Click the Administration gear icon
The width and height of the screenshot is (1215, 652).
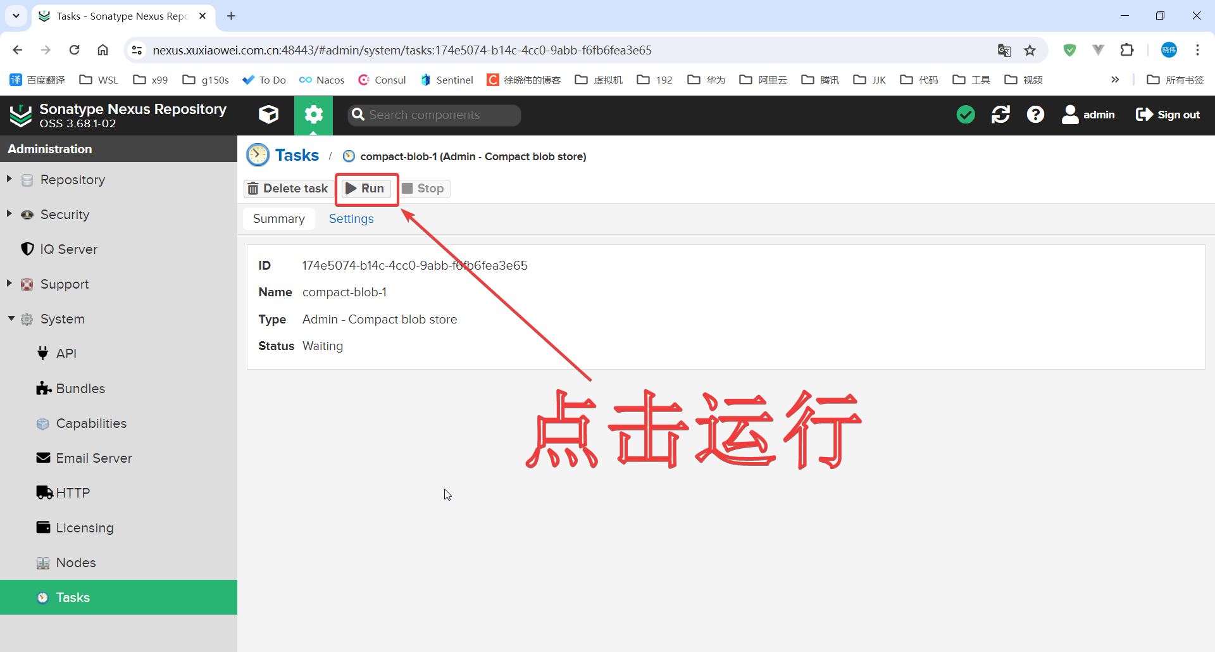pos(313,115)
